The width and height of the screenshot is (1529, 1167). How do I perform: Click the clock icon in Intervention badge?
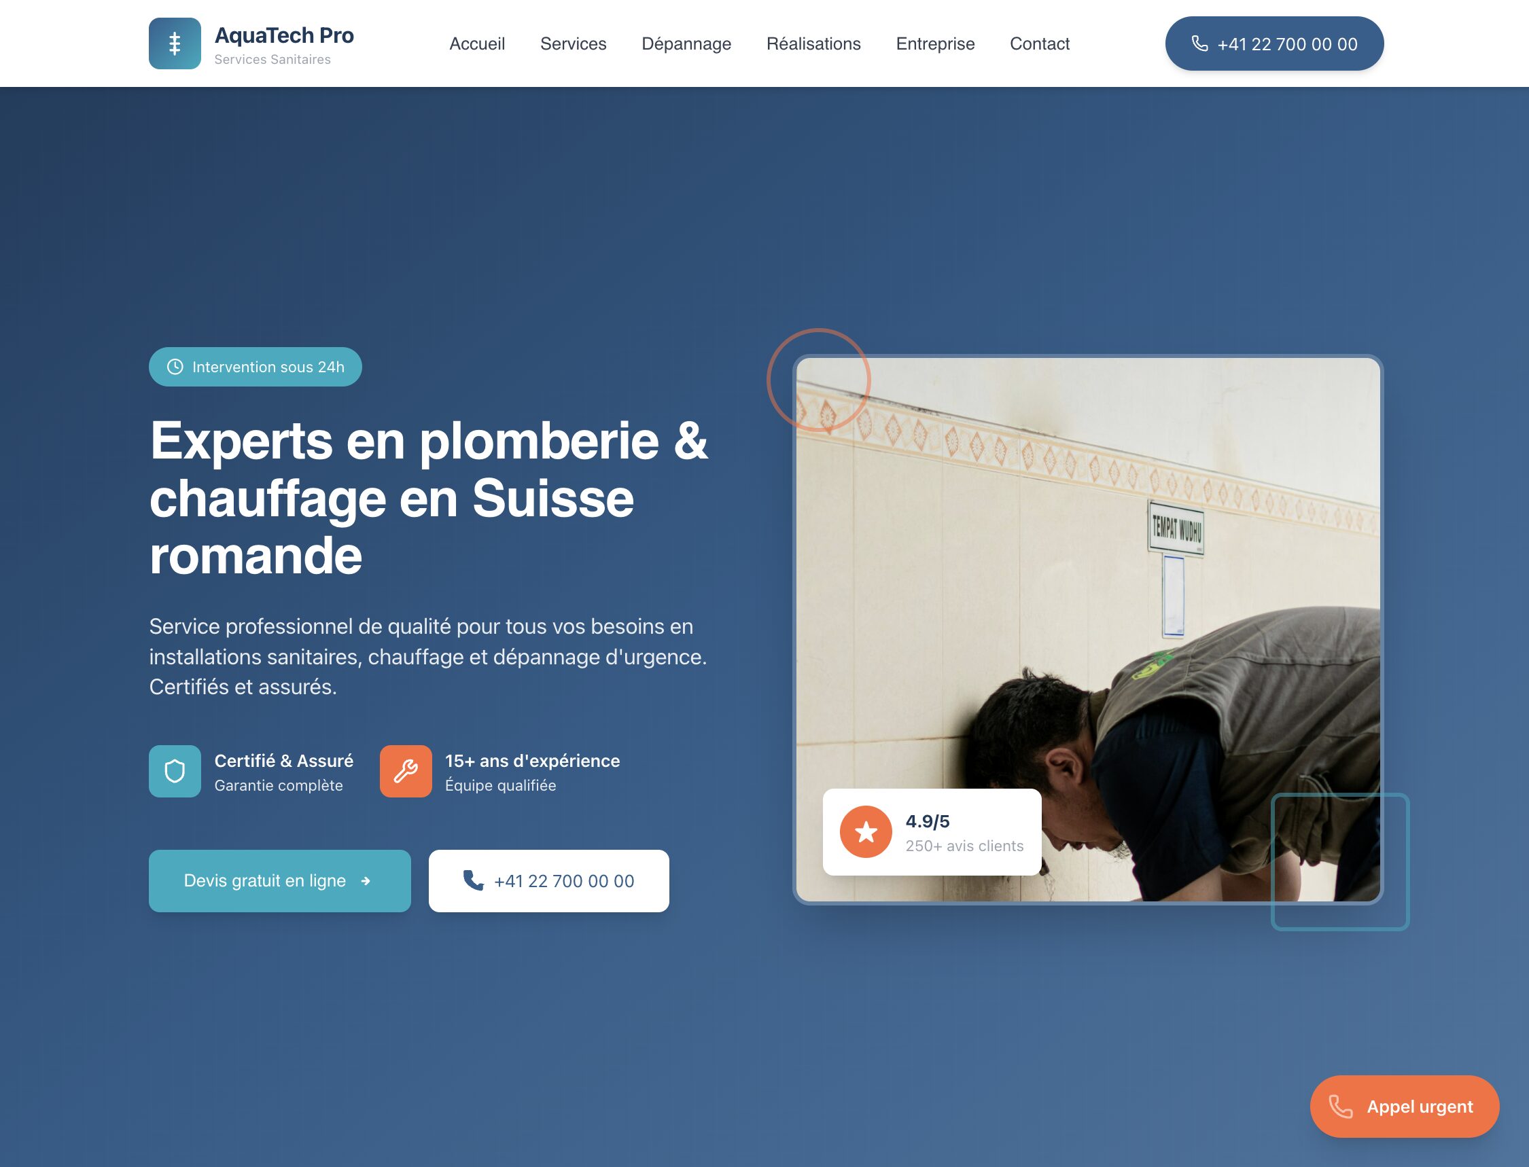[x=175, y=367]
